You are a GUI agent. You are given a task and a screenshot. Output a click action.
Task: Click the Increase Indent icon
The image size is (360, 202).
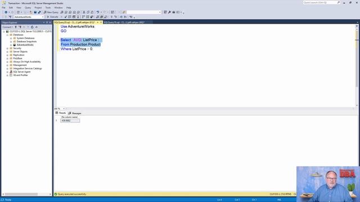(125, 17)
